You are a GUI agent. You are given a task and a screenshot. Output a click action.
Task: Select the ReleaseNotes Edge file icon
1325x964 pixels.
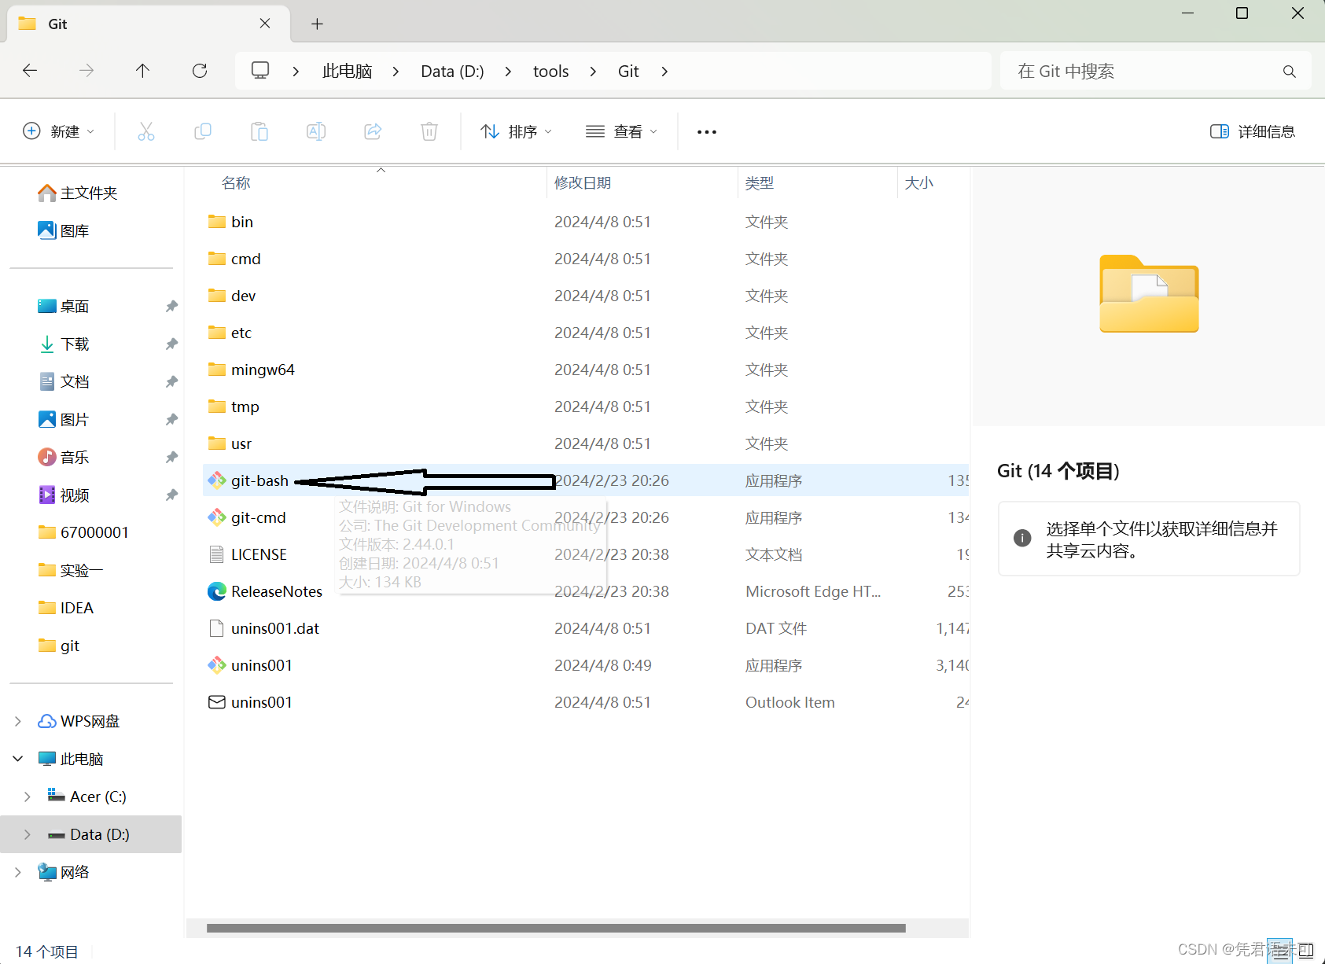(x=217, y=591)
